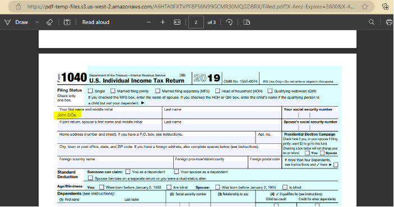Click first name field containing John DOe
The height and width of the screenshot is (207, 394).
(x=109, y=115)
